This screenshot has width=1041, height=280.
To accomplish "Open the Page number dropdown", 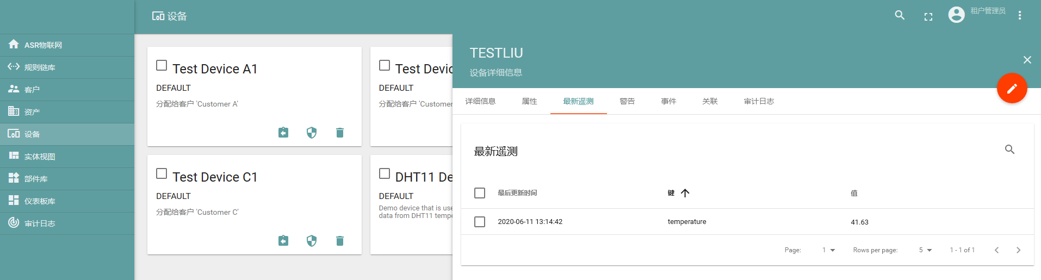I will click(828, 250).
